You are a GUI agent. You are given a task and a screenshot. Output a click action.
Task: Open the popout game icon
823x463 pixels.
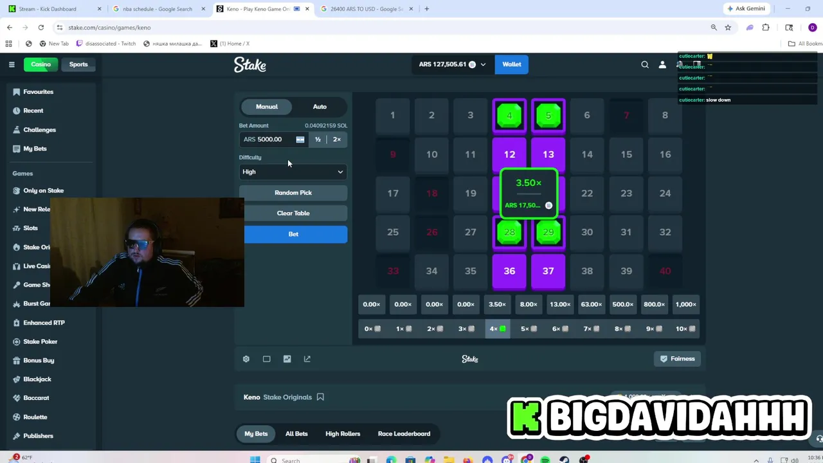point(307,359)
